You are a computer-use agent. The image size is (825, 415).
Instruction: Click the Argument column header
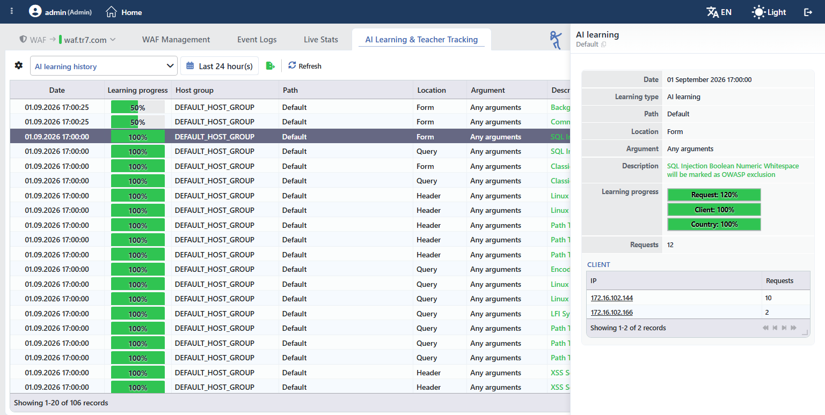coord(507,90)
